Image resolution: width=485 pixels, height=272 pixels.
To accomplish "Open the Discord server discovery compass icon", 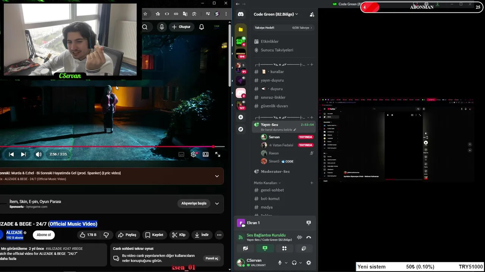I will click(241, 129).
